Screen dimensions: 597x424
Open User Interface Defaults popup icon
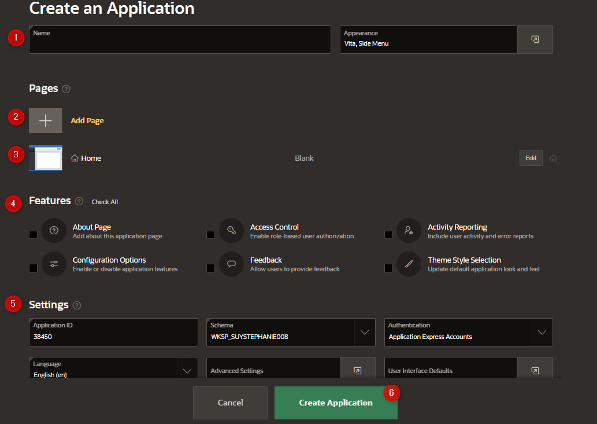pyautogui.click(x=535, y=371)
